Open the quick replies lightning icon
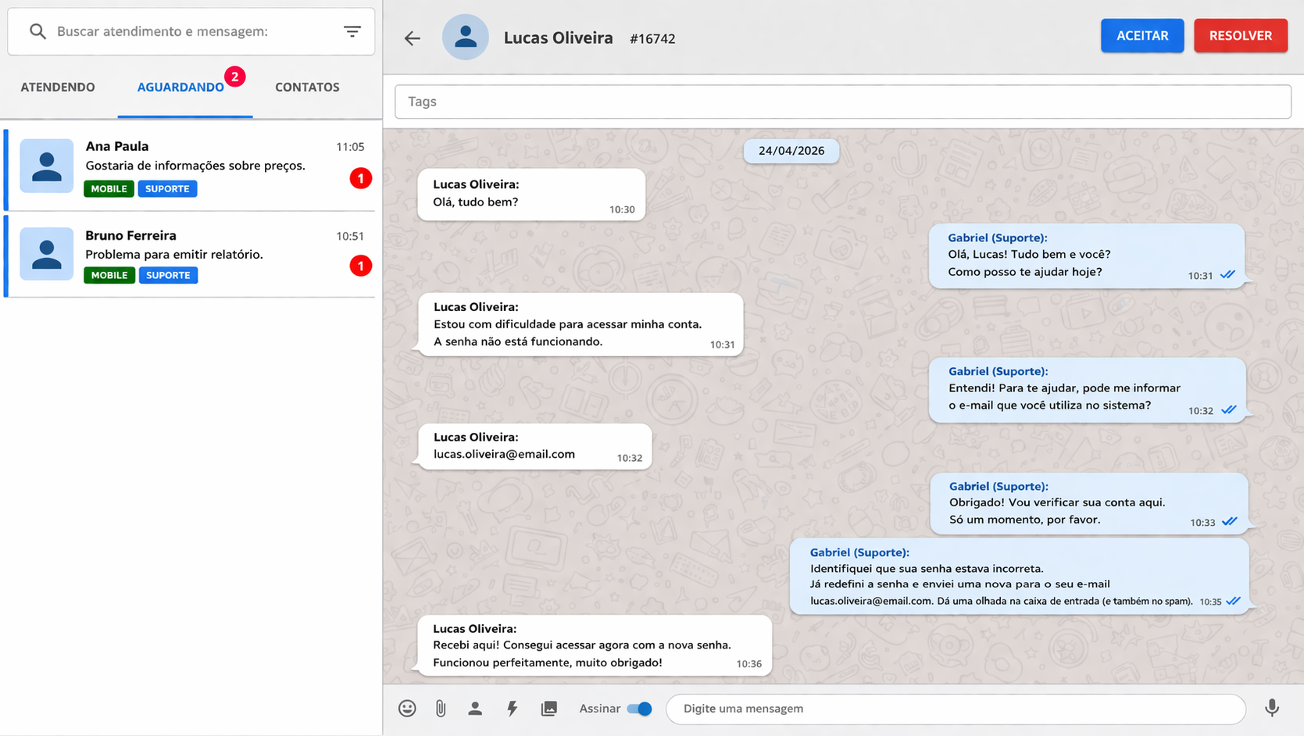The width and height of the screenshot is (1304, 736). click(512, 709)
